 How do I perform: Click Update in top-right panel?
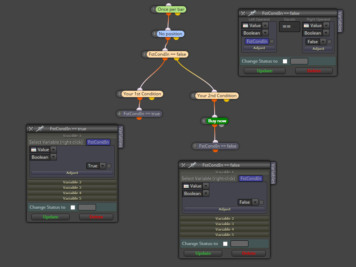pos(265,71)
